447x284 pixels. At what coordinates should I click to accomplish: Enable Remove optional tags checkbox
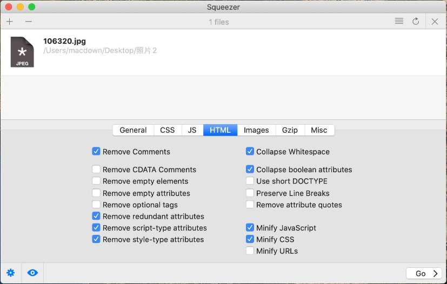pos(96,205)
